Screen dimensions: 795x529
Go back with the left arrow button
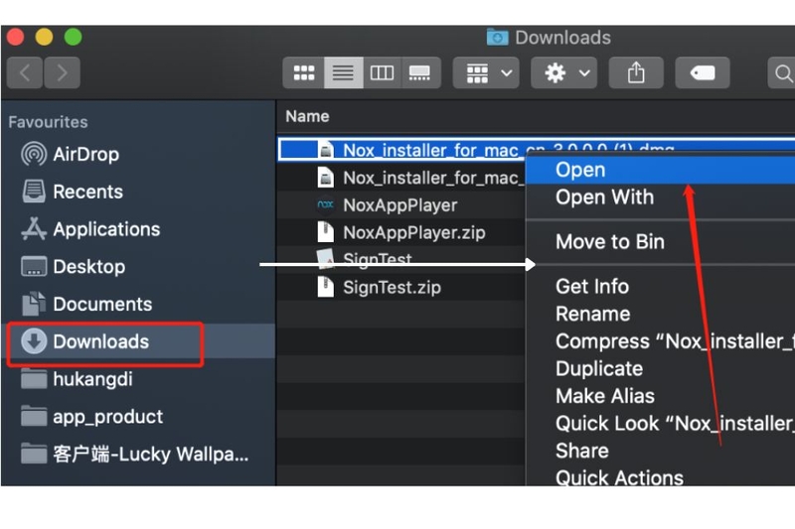24,72
